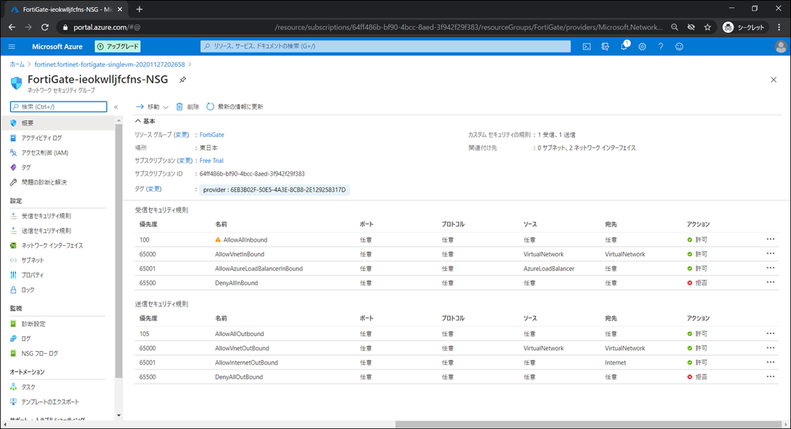
Task: Click the fortinet deployment breadcrumb link
Action: (108, 64)
